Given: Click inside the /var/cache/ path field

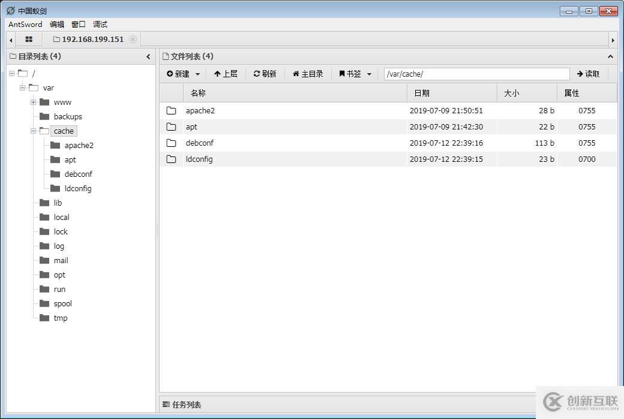Looking at the screenshot, I should click(x=476, y=73).
